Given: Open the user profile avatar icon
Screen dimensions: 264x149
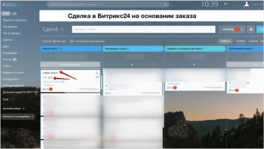Looking at the screenshot, I should [x=247, y=4].
